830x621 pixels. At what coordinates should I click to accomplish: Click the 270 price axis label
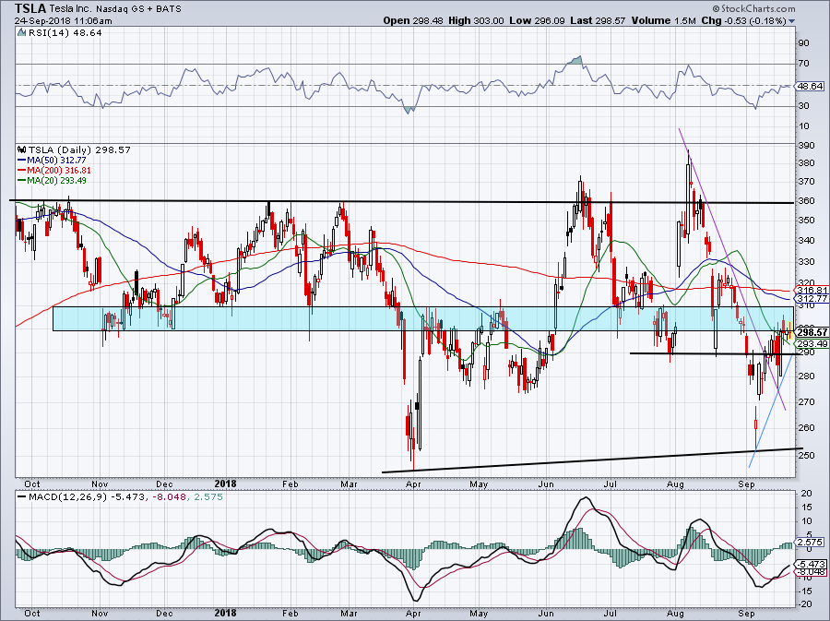(x=807, y=401)
